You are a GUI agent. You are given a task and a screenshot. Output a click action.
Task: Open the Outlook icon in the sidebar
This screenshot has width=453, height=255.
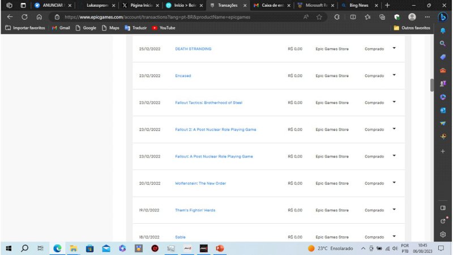pos(443,109)
